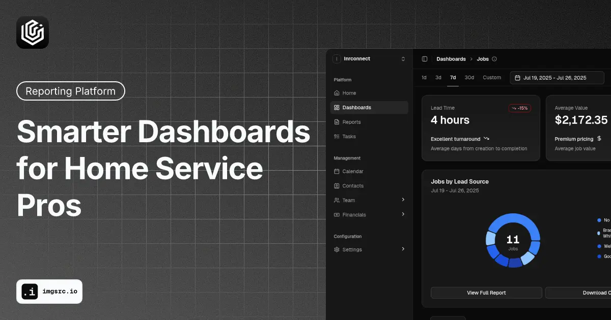Click the Contacts address book icon

click(x=337, y=186)
